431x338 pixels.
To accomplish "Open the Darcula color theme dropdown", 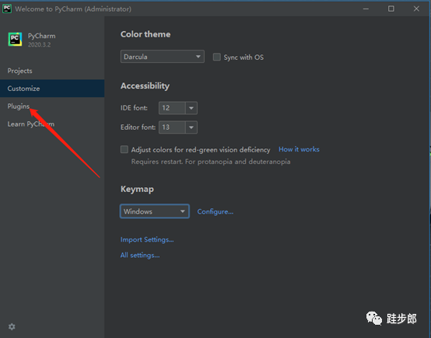I will pyautogui.click(x=162, y=57).
